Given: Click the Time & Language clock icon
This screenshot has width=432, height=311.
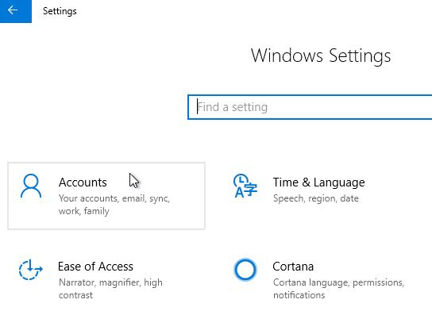Looking at the screenshot, I should point(245,186).
